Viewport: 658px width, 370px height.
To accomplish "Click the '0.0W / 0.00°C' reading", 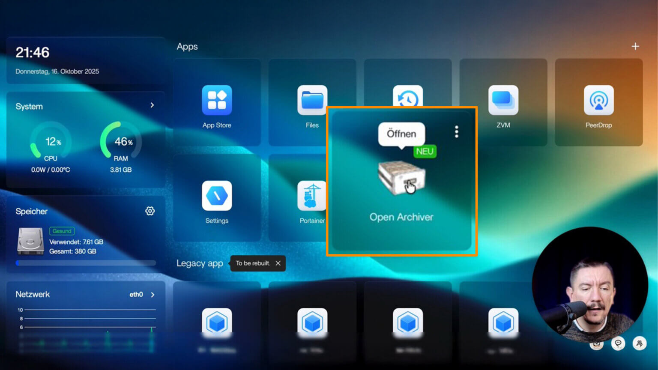I will pos(51,170).
